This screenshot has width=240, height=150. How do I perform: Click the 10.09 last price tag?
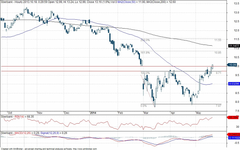click(232, 65)
